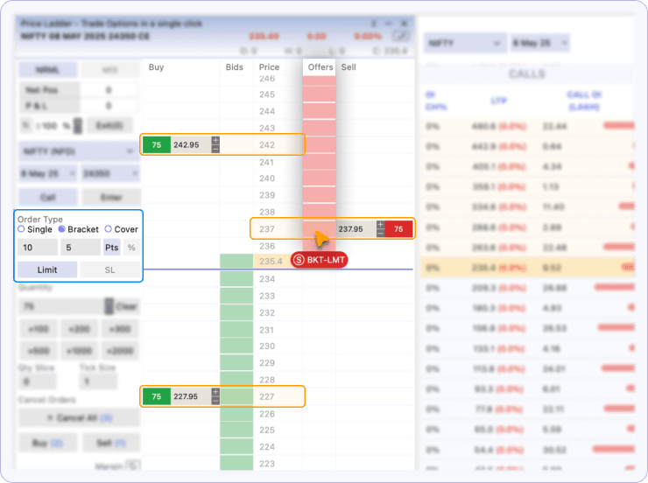Decrease price of 242.95 buy order
This screenshot has height=483, width=648.
[x=215, y=149]
